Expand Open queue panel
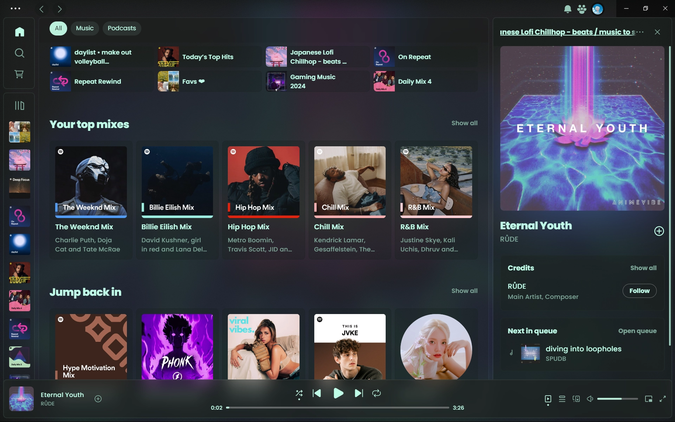 tap(638, 331)
